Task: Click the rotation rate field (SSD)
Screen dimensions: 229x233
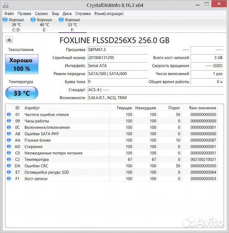Action: pos(207,66)
